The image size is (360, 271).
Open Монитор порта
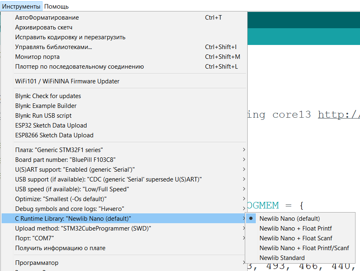tap(37, 57)
